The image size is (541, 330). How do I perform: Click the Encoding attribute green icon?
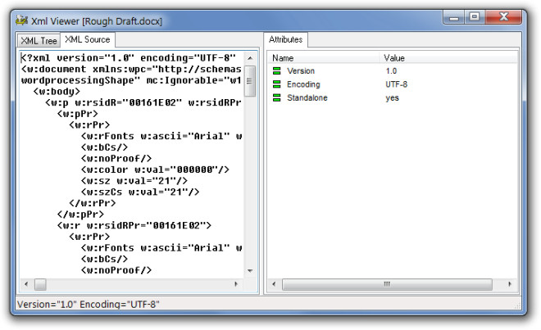coord(276,84)
